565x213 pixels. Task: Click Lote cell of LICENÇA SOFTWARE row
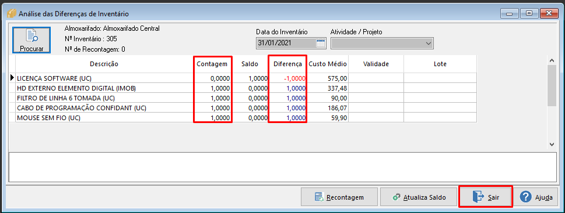pos(440,78)
